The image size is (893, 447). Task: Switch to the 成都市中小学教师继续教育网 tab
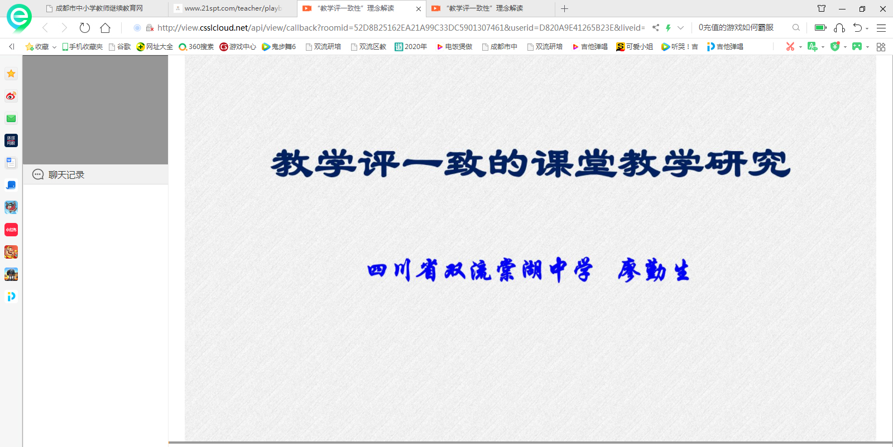pos(99,8)
